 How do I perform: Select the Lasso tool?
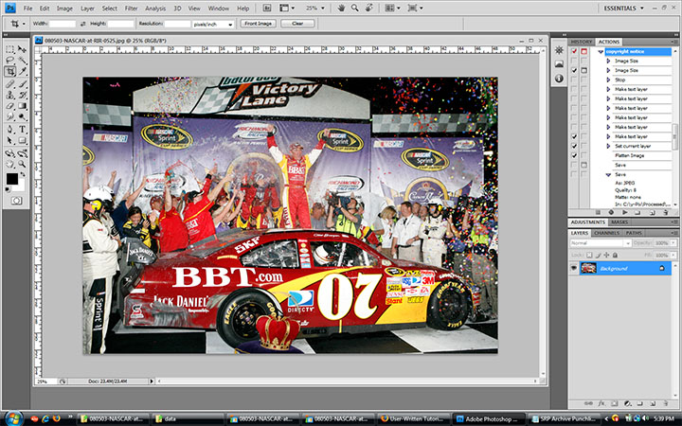[10, 60]
